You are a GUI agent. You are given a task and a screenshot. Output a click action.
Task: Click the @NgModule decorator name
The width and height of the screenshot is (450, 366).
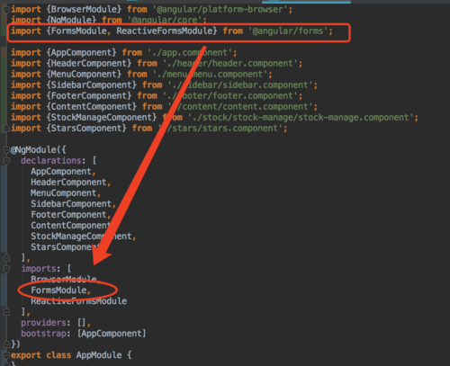tap(33, 149)
